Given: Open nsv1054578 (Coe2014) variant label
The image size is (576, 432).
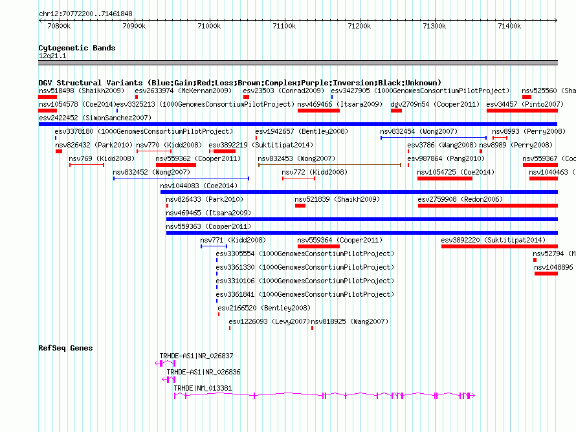Looking at the screenshot, I should click(x=78, y=104).
